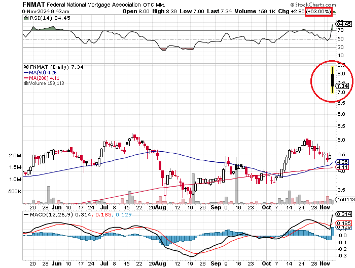Image resolution: width=355 pixels, height=268 pixels.
Task: Click the candlestick icon beside FNMAT (Daily)
Action: [26, 67]
